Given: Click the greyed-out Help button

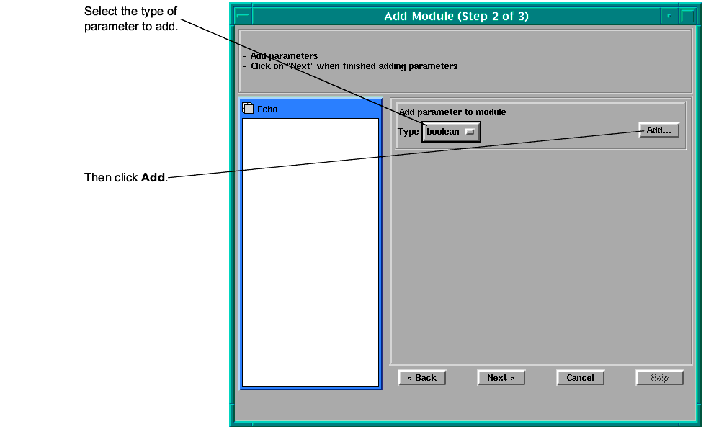Looking at the screenshot, I should pos(659,378).
